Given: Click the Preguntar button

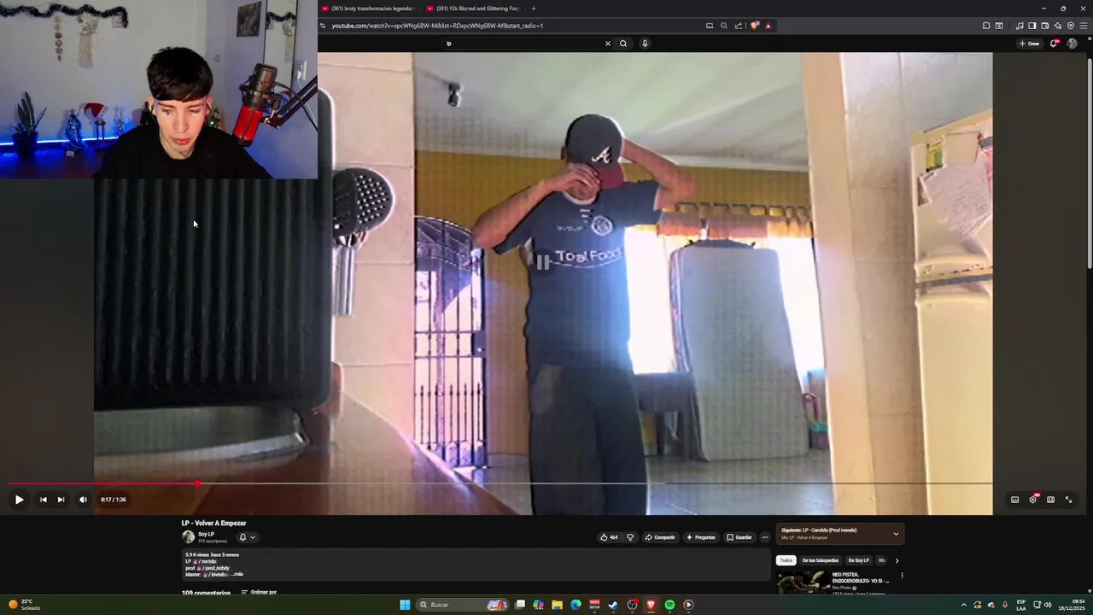Looking at the screenshot, I should 700,537.
